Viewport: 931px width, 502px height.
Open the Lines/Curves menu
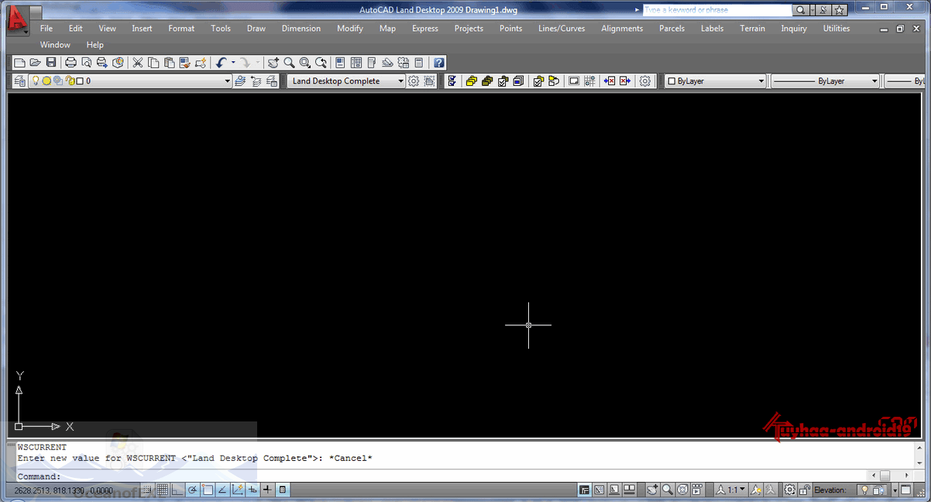[562, 29]
